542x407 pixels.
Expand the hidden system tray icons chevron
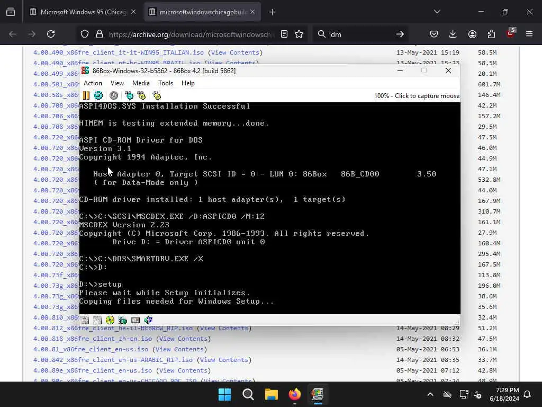click(x=430, y=394)
